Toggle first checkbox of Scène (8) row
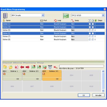Viewport: 107px width, 107px height. coord(90,40)
